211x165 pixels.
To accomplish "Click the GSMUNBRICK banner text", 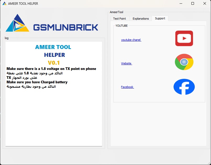I will click(66, 27).
